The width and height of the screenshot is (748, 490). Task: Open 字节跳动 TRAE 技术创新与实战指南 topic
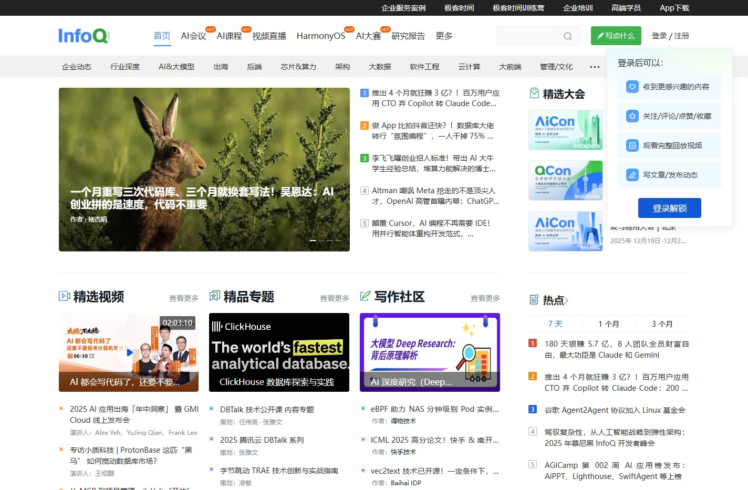(279, 471)
